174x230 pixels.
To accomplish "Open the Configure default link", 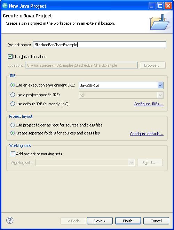I will (x=147, y=134).
